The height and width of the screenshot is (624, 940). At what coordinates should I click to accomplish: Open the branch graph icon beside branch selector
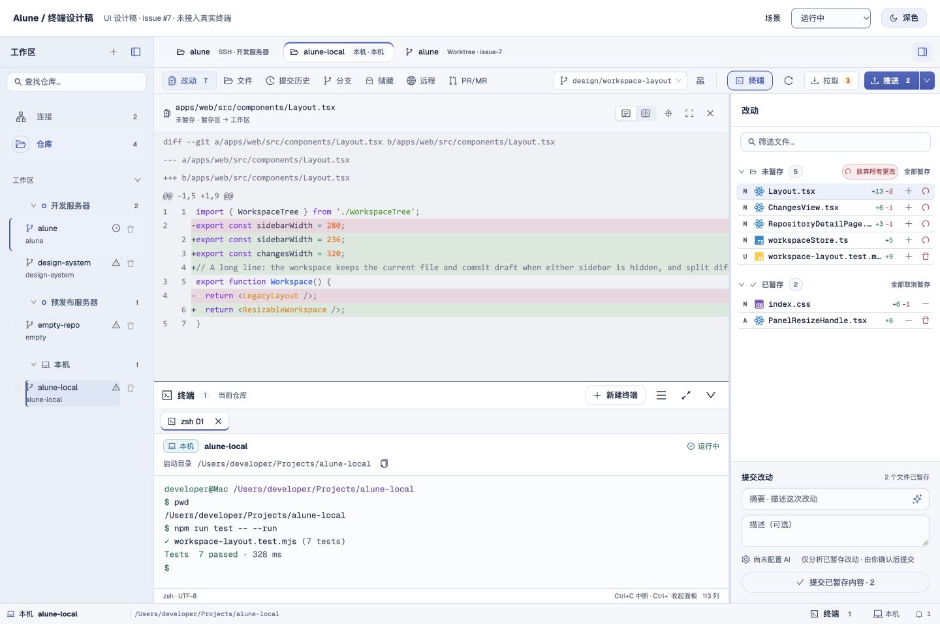pos(700,81)
